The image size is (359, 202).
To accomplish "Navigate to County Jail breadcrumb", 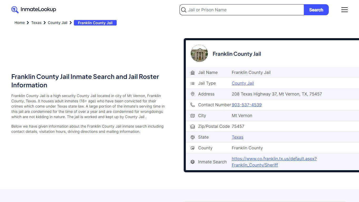I will click(x=58, y=23).
